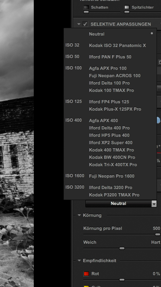Click the red Rot color swatch
This screenshot has width=161, height=287.
click(x=86, y=274)
